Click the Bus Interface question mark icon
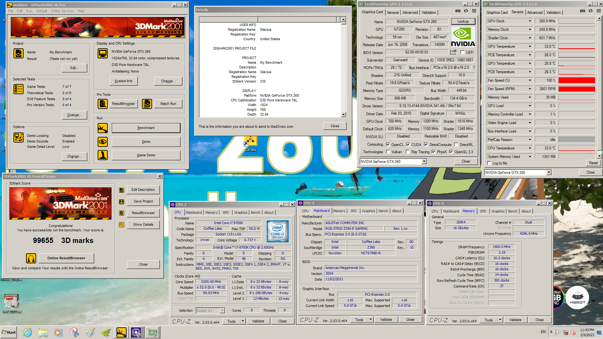 pos(474,67)
